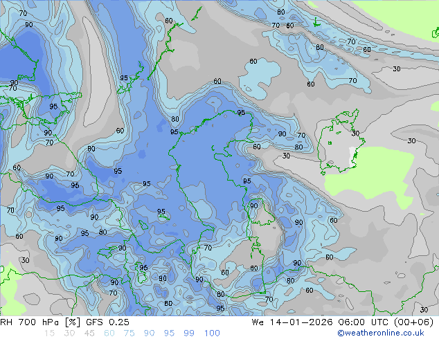Click the legend value 95 in the color scale
Image resolution: width=439 pixels, height=339 pixels.
coord(169,333)
